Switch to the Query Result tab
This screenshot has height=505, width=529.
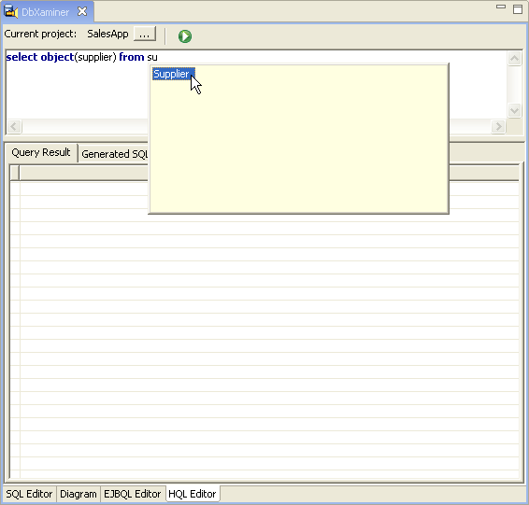[41, 152]
